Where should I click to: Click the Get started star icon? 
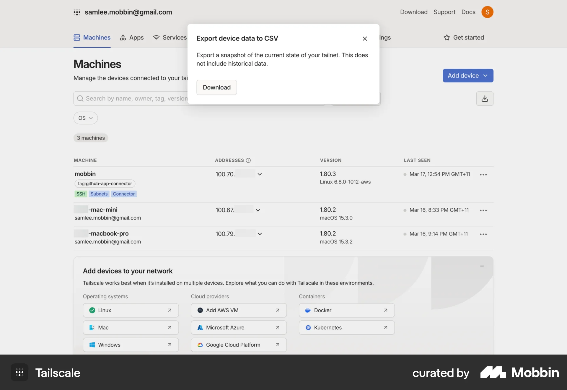pos(447,38)
